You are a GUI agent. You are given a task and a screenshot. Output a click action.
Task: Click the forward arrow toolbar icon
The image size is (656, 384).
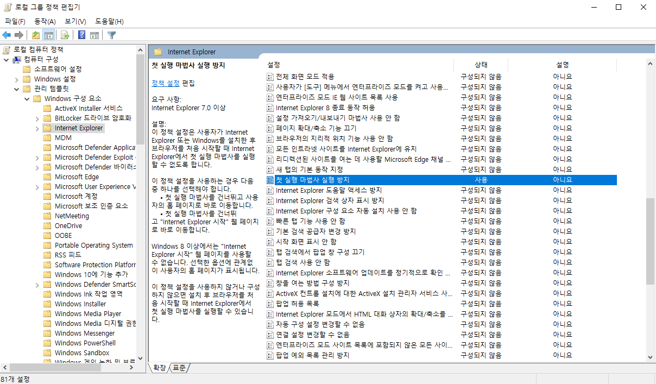(x=19, y=35)
